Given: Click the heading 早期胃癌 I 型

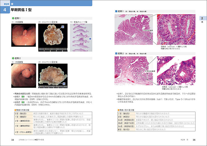Looking at the screenshot, I should point(21,10).
